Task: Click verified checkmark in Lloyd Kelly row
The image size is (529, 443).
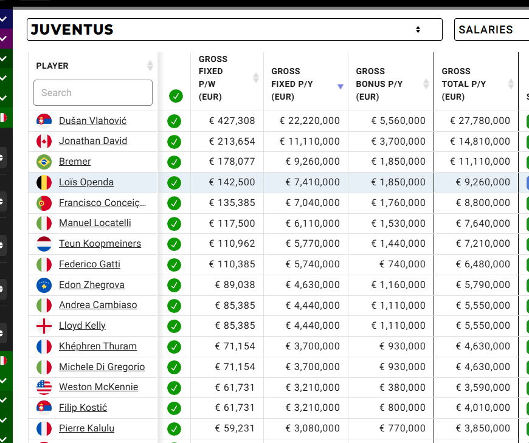Action: (174, 326)
